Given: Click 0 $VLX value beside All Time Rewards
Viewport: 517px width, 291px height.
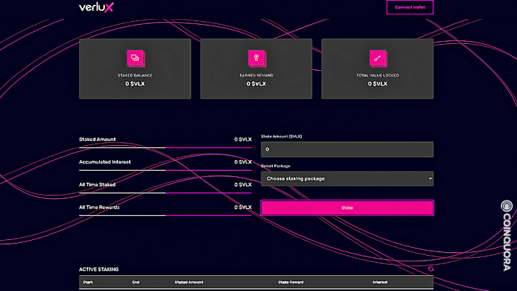Looking at the screenshot, I should 243,207.
